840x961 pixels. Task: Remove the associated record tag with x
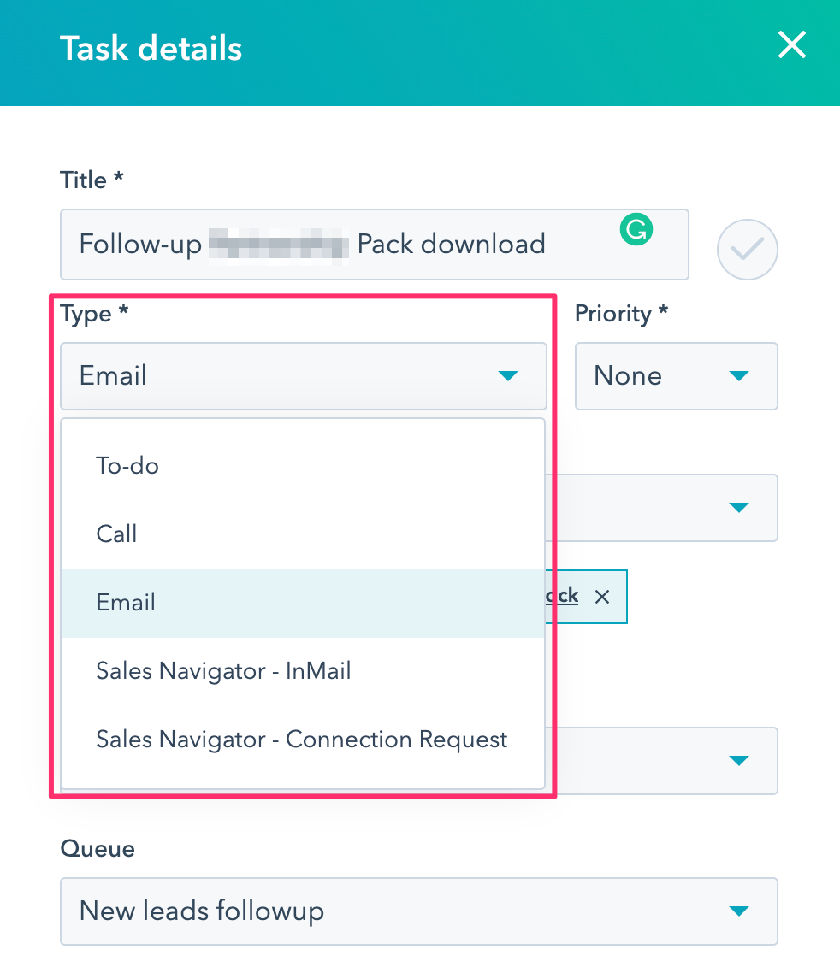602,597
